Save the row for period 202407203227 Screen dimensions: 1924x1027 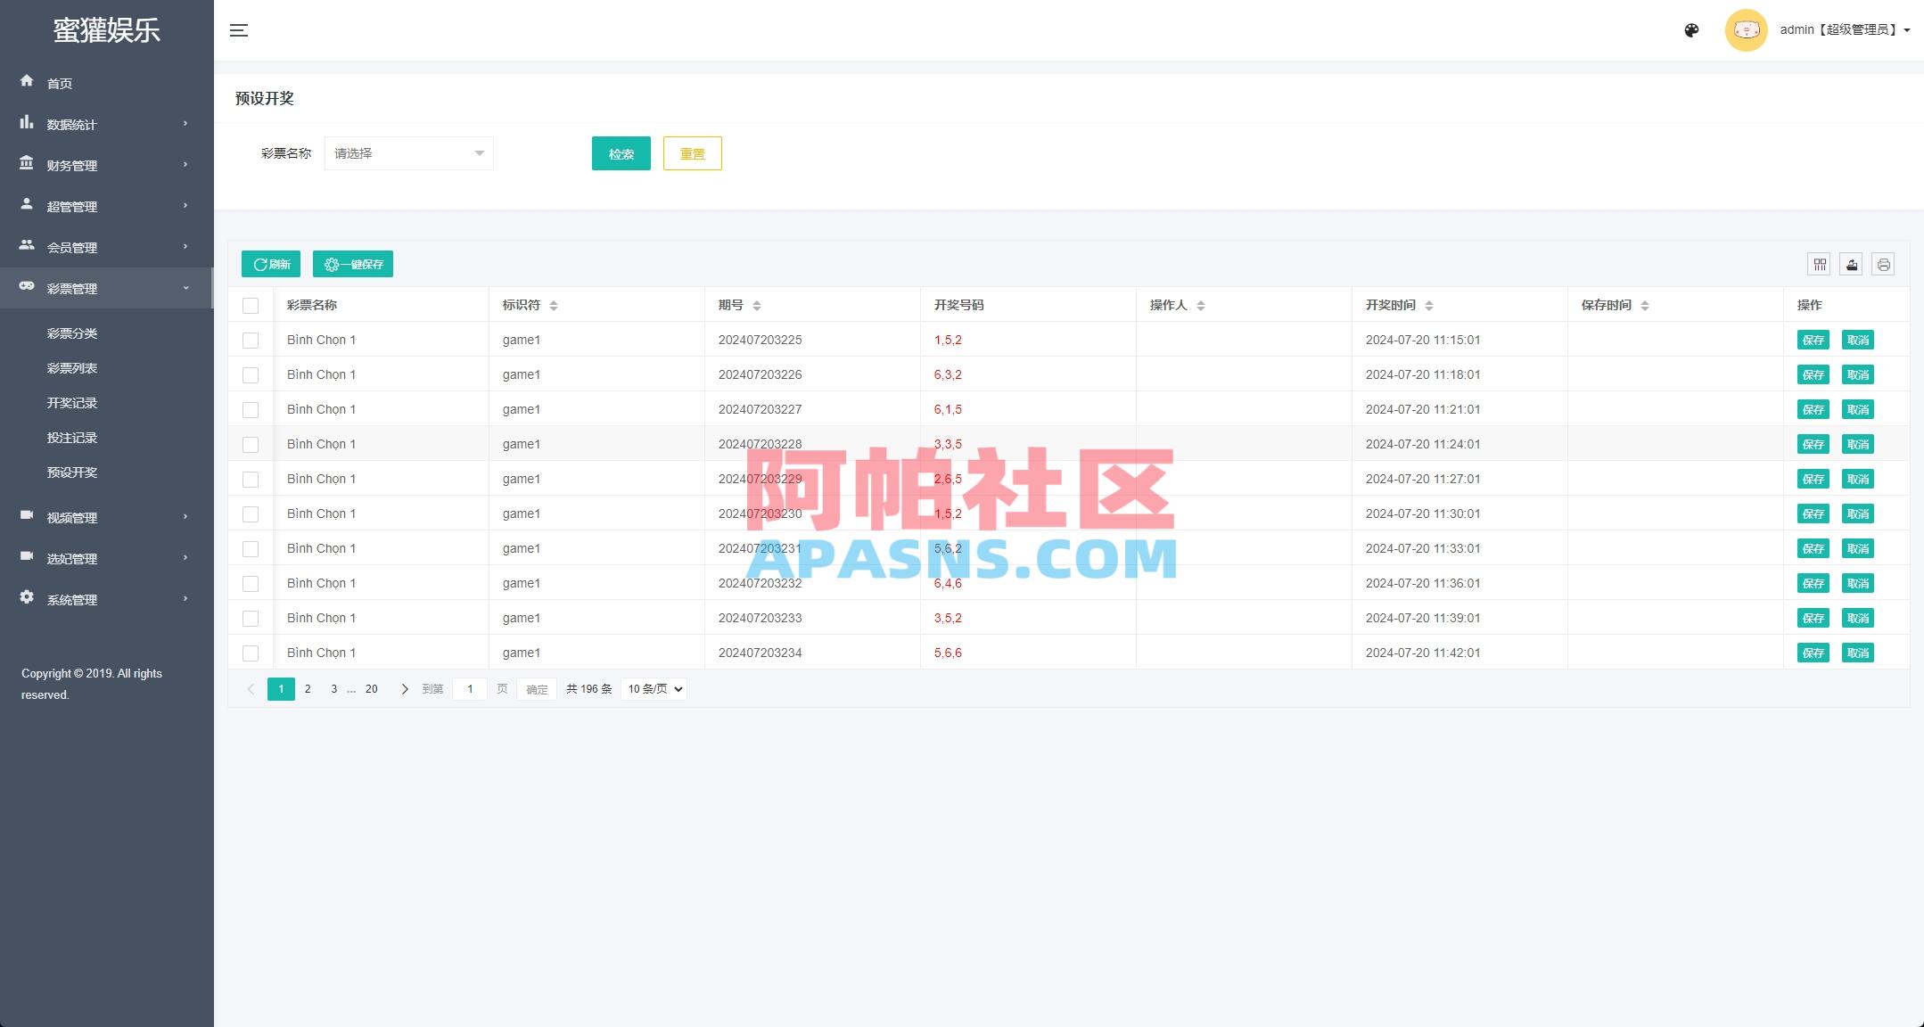1813,409
